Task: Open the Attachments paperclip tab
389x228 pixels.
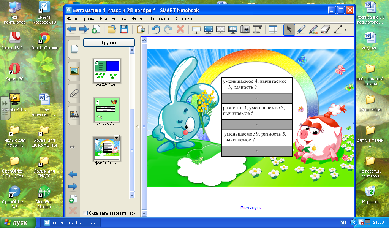Action: point(74,93)
